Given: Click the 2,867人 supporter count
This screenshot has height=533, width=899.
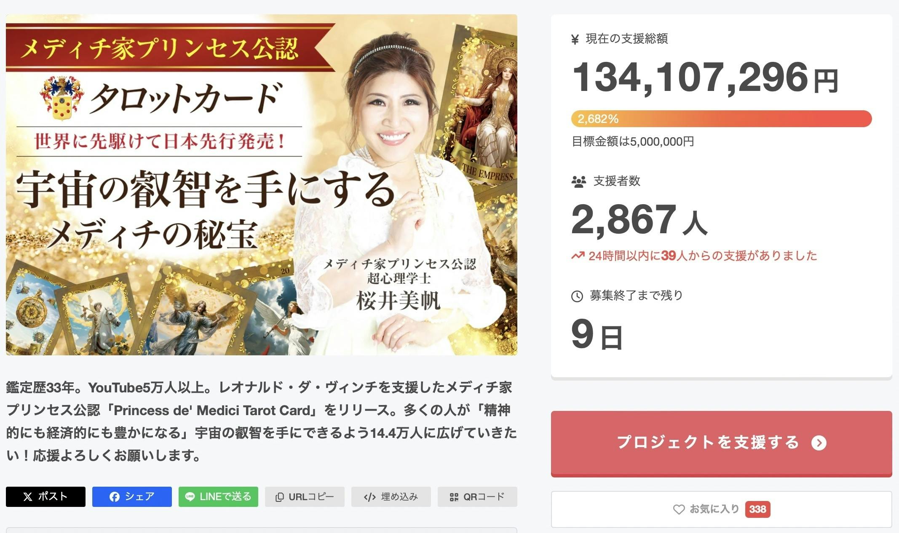Looking at the screenshot, I should (639, 220).
